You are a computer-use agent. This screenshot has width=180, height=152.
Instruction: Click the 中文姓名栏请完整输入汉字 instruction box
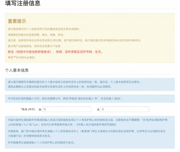coord(65,98)
